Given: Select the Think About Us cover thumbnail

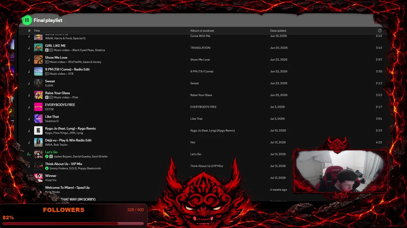Looking at the screenshot, I should [x=38, y=166].
